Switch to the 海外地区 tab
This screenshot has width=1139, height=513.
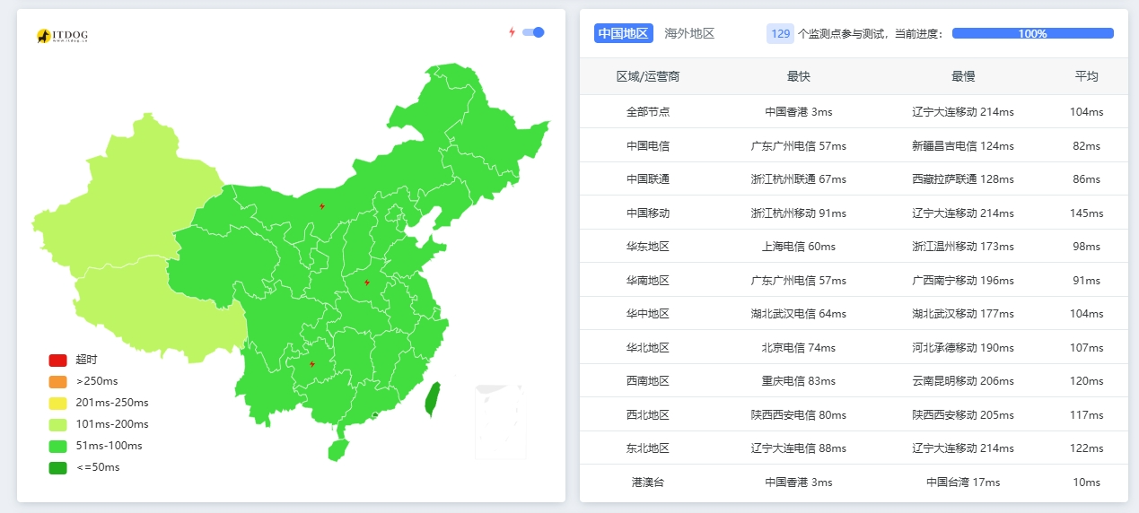tap(689, 33)
